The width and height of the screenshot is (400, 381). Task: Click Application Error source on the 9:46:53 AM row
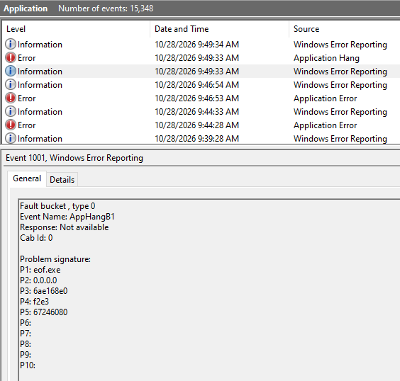[326, 98]
